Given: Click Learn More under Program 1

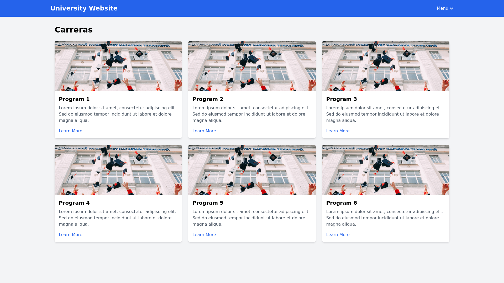Looking at the screenshot, I should [70, 131].
